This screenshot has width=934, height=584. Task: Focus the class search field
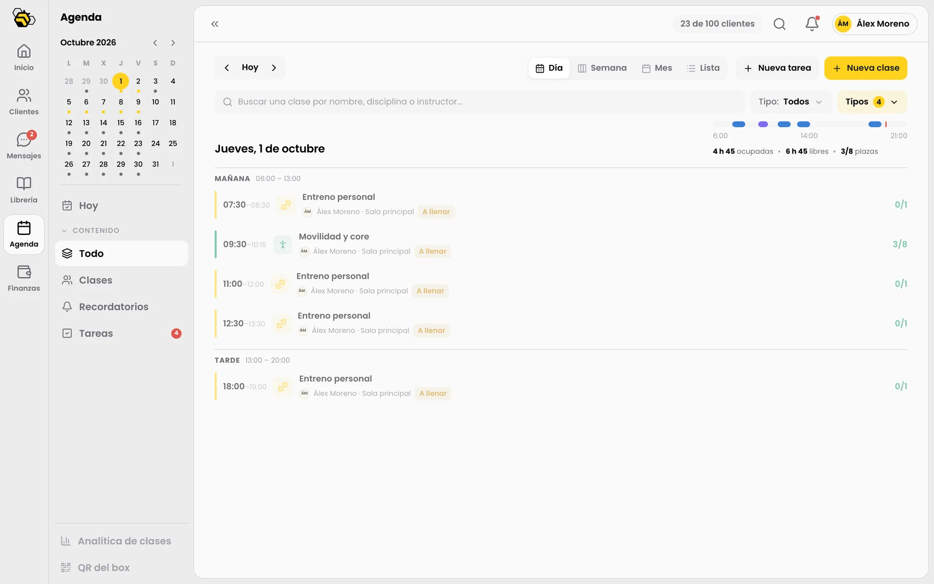[480, 102]
